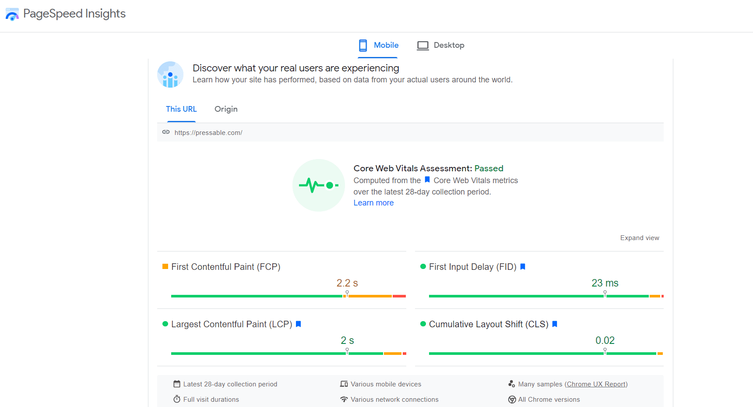Image resolution: width=753 pixels, height=407 pixels.
Task: Click the https://pressable.com/ URL text
Action: coord(208,133)
